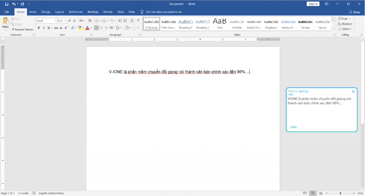This screenshot has width=365, height=196.
Task: Open the Select dropdown in Editing
Action: coord(345,29)
